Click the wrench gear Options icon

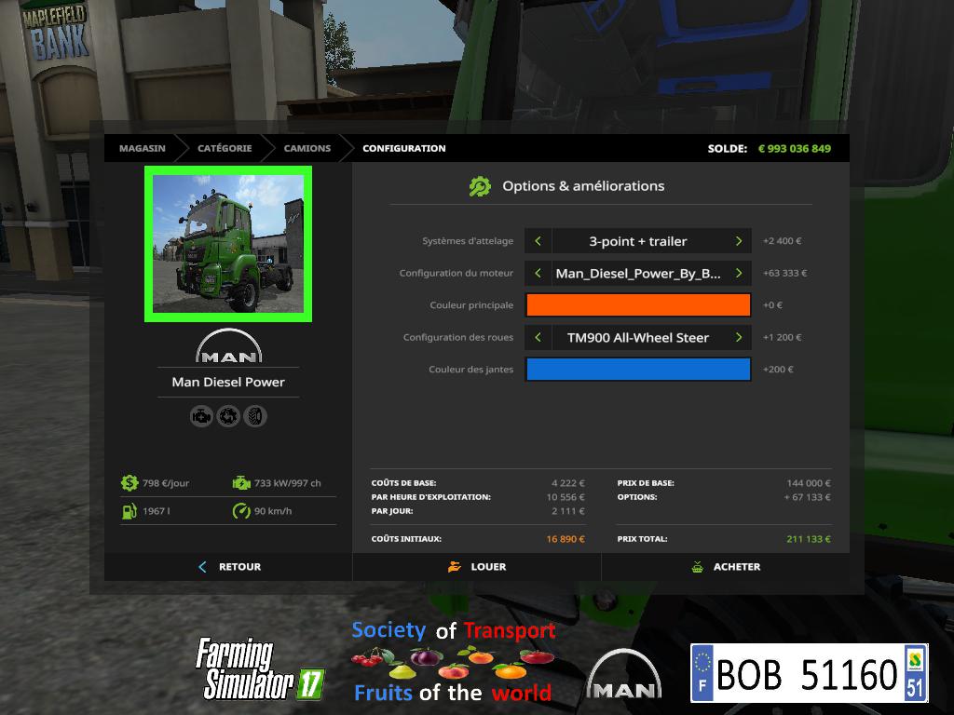[x=480, y=186]
